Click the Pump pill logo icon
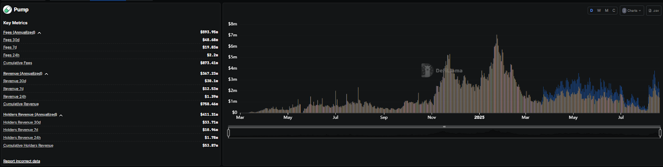Viewport: 663px width, 167px height. coord(7,10)
